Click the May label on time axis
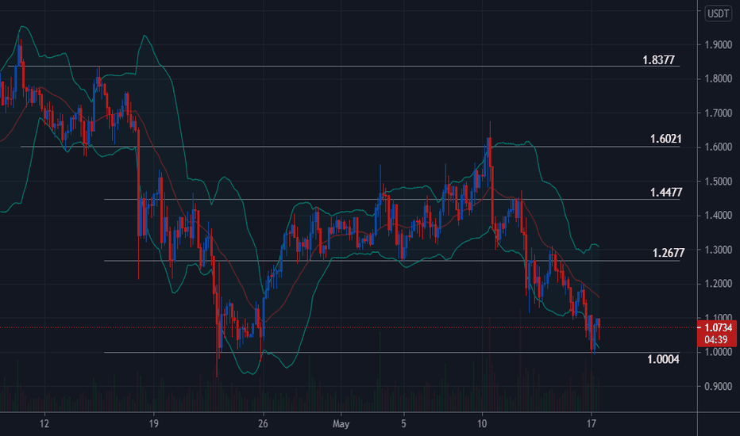 (x=341, y=424)
